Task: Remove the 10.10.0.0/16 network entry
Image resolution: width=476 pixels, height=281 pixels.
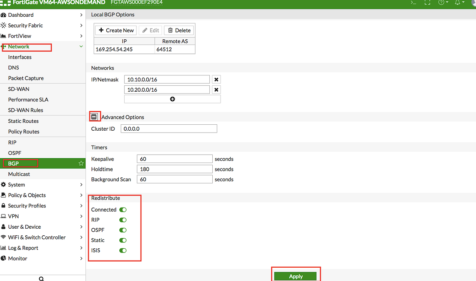Action: (x=216, y=79)
